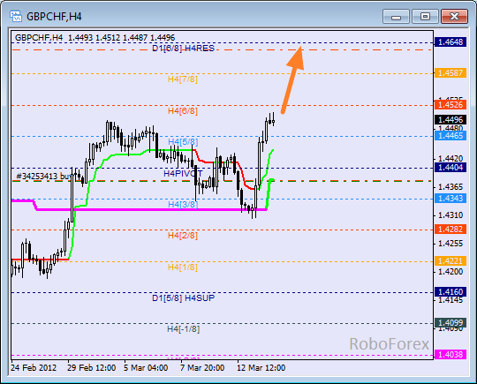
Task: Click the 1.4255 price scale value
Action: tap(450, 244)
